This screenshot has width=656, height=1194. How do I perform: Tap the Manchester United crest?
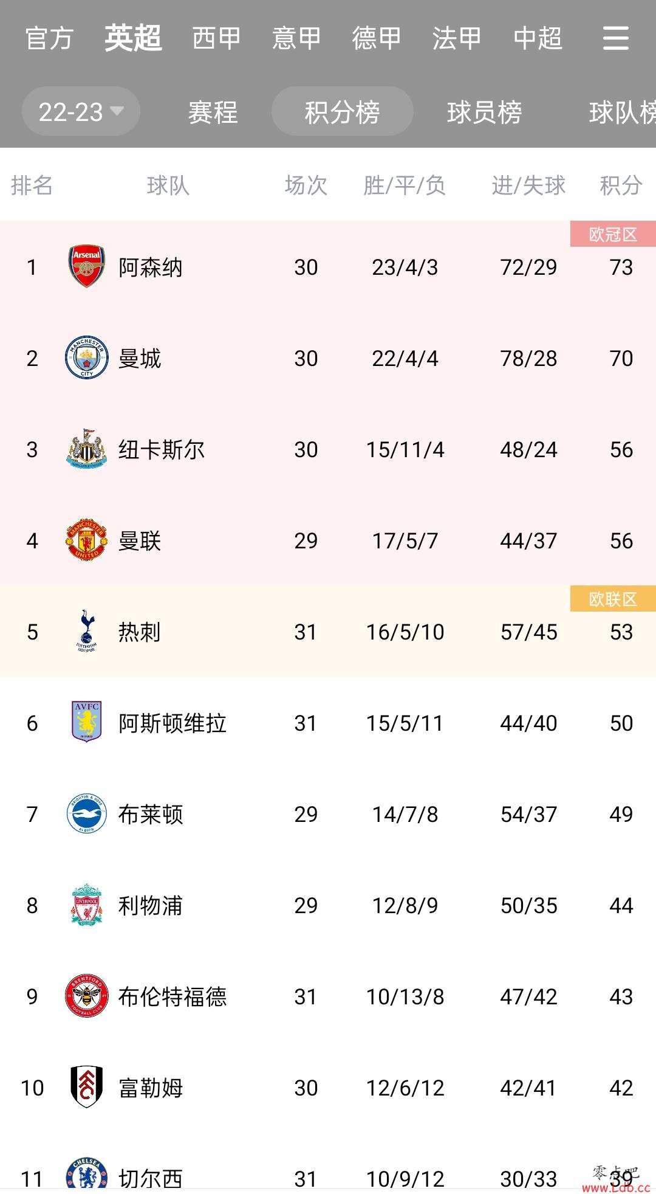click(87, 540)
